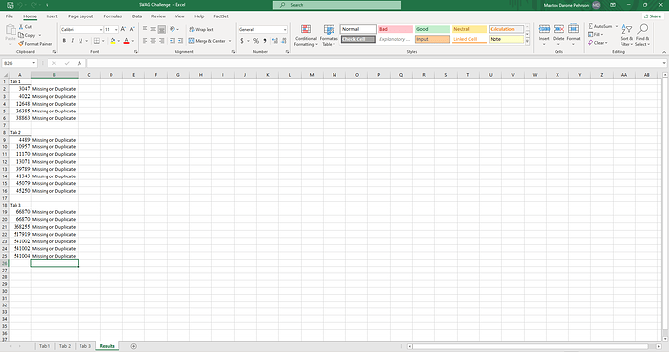
Task: Toggle Bottom Align for cell content
Action: [161, 29]
